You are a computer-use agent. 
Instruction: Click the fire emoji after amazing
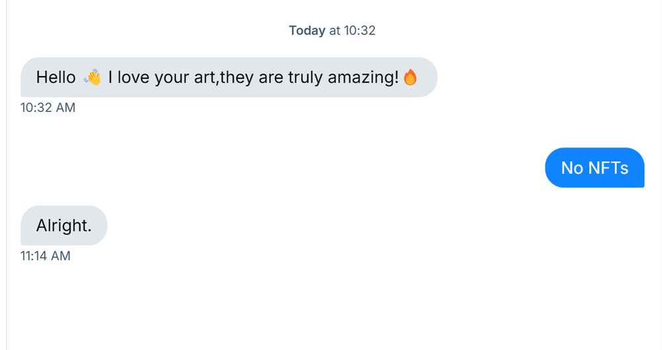[x=410, y=77]
